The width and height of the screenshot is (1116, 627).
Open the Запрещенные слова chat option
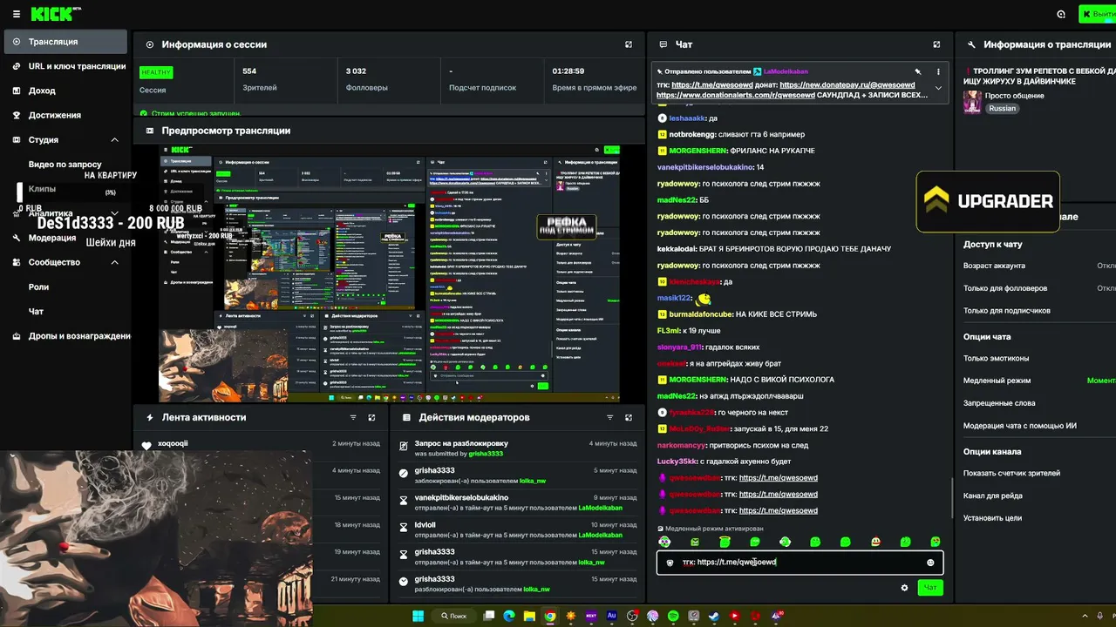tap(999, 403)
